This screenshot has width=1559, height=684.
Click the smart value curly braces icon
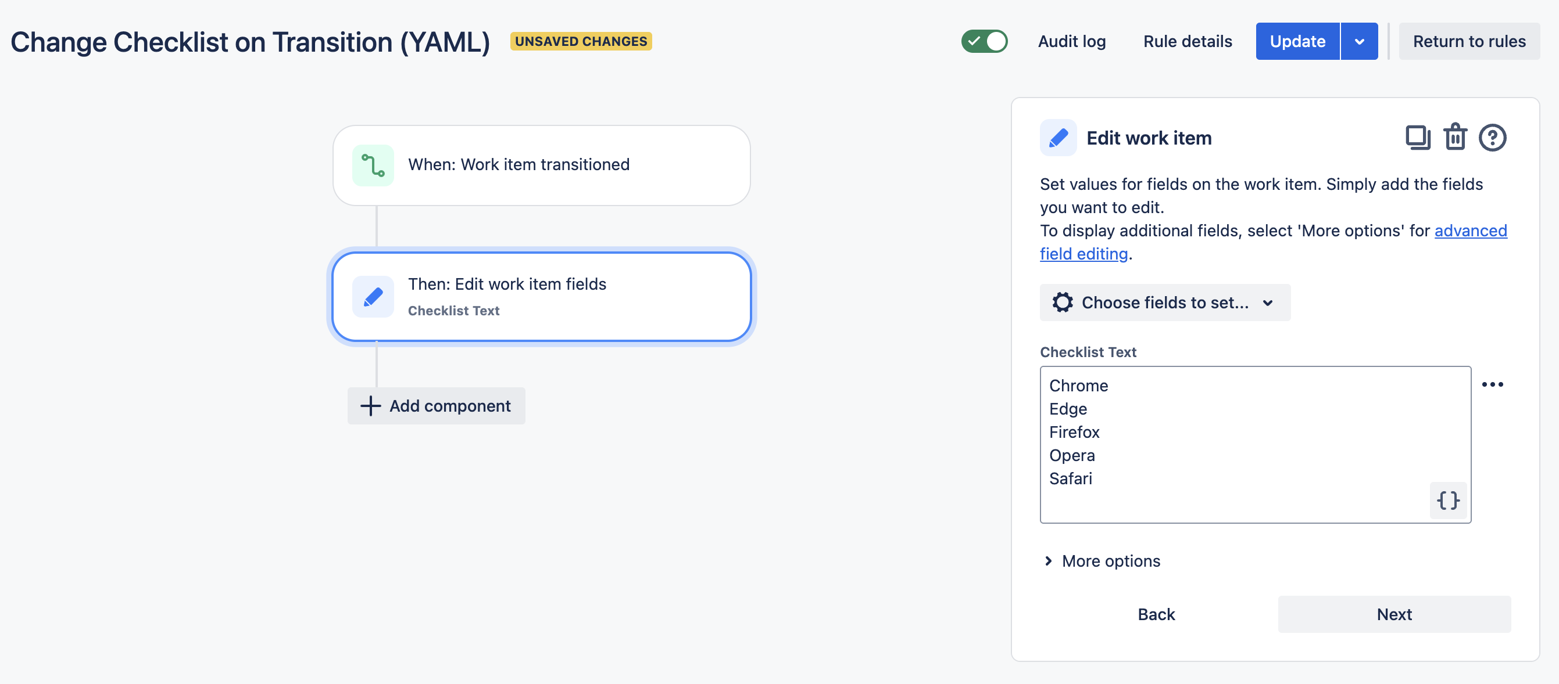click(1447, 500)
